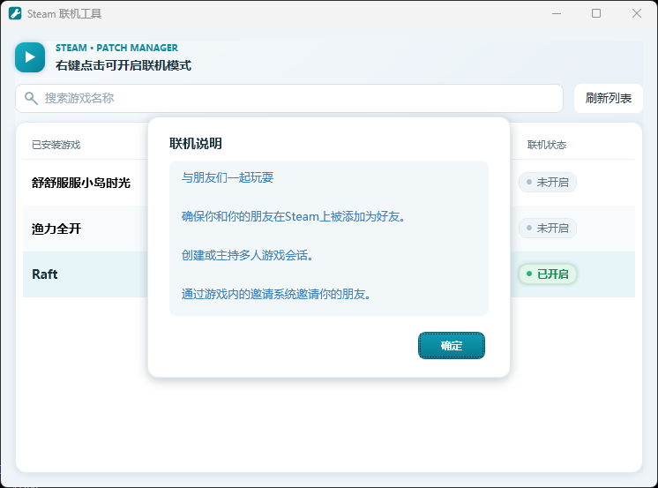The image size is (658, 488).
Task: Click the line 确保你和你的朋友在Steam上被添加为好友。
Action: pyautogui.click(x=294, y=217)
